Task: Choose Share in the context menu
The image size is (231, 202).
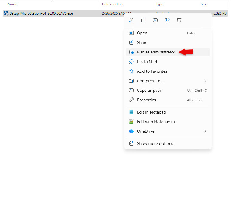Action: pyautogui.click(x=168, y=42)
